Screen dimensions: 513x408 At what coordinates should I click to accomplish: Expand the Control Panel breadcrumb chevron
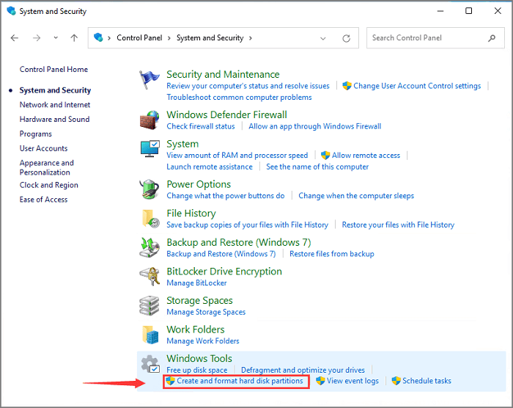click(x=170, y=38)
